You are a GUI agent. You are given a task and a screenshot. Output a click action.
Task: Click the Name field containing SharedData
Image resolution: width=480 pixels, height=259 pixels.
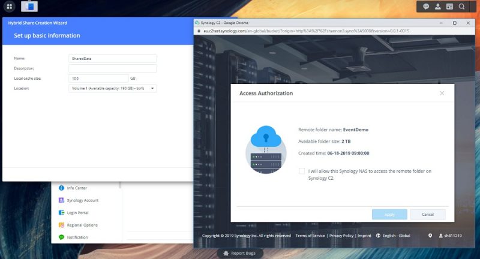point(113,58)
